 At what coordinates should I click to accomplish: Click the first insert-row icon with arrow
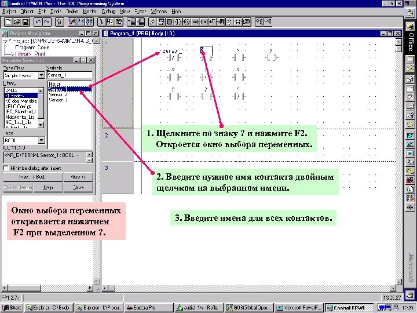131,22
